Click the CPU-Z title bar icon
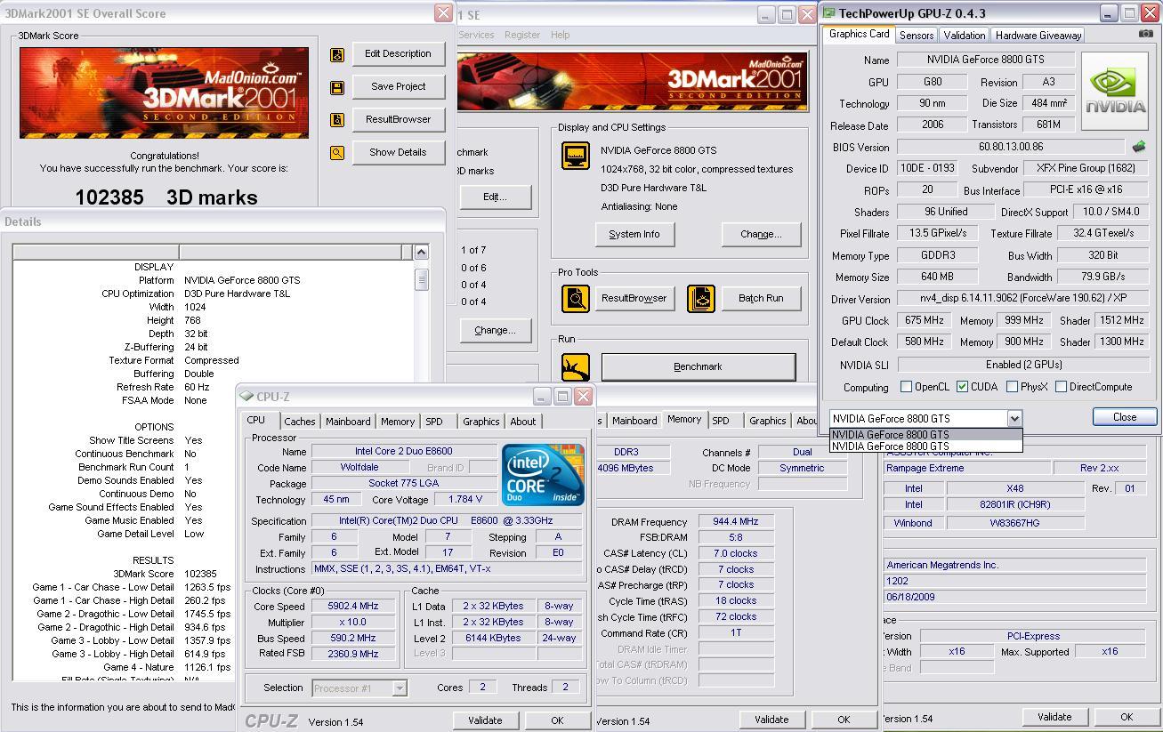This screenshot has width=1163, height=732. tap(246, 397)
